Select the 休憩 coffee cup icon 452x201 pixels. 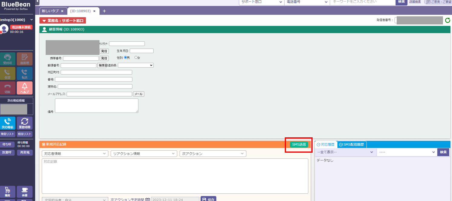24,192
